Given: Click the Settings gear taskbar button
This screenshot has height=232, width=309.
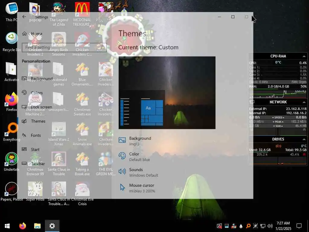Looking at the screenshot, I should [x=52, y=226].
